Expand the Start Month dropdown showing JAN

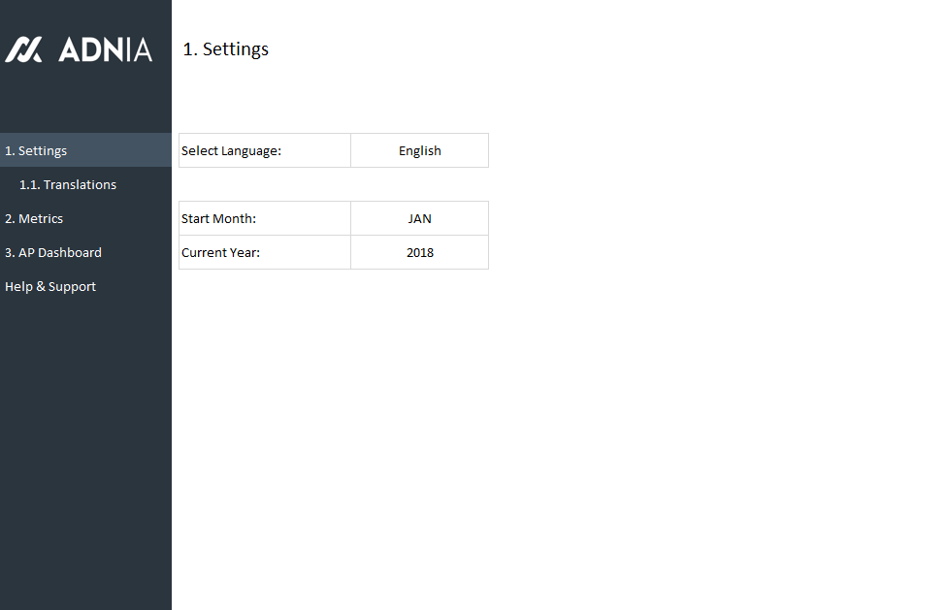[419, 218]
